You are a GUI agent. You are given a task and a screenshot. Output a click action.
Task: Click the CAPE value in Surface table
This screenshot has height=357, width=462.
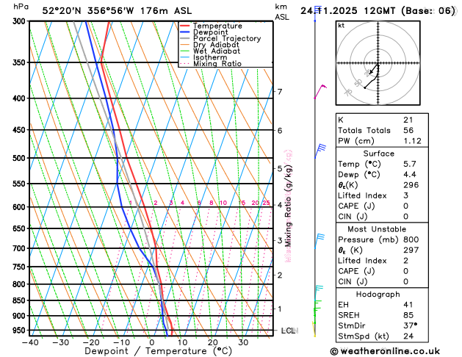point(405,206)
